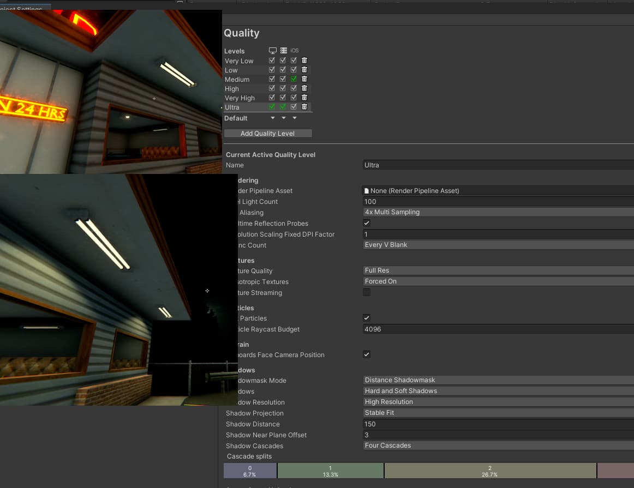Toggle the Medium iOS quality checkbox
The image size is (634, 488).
(293, 79)
